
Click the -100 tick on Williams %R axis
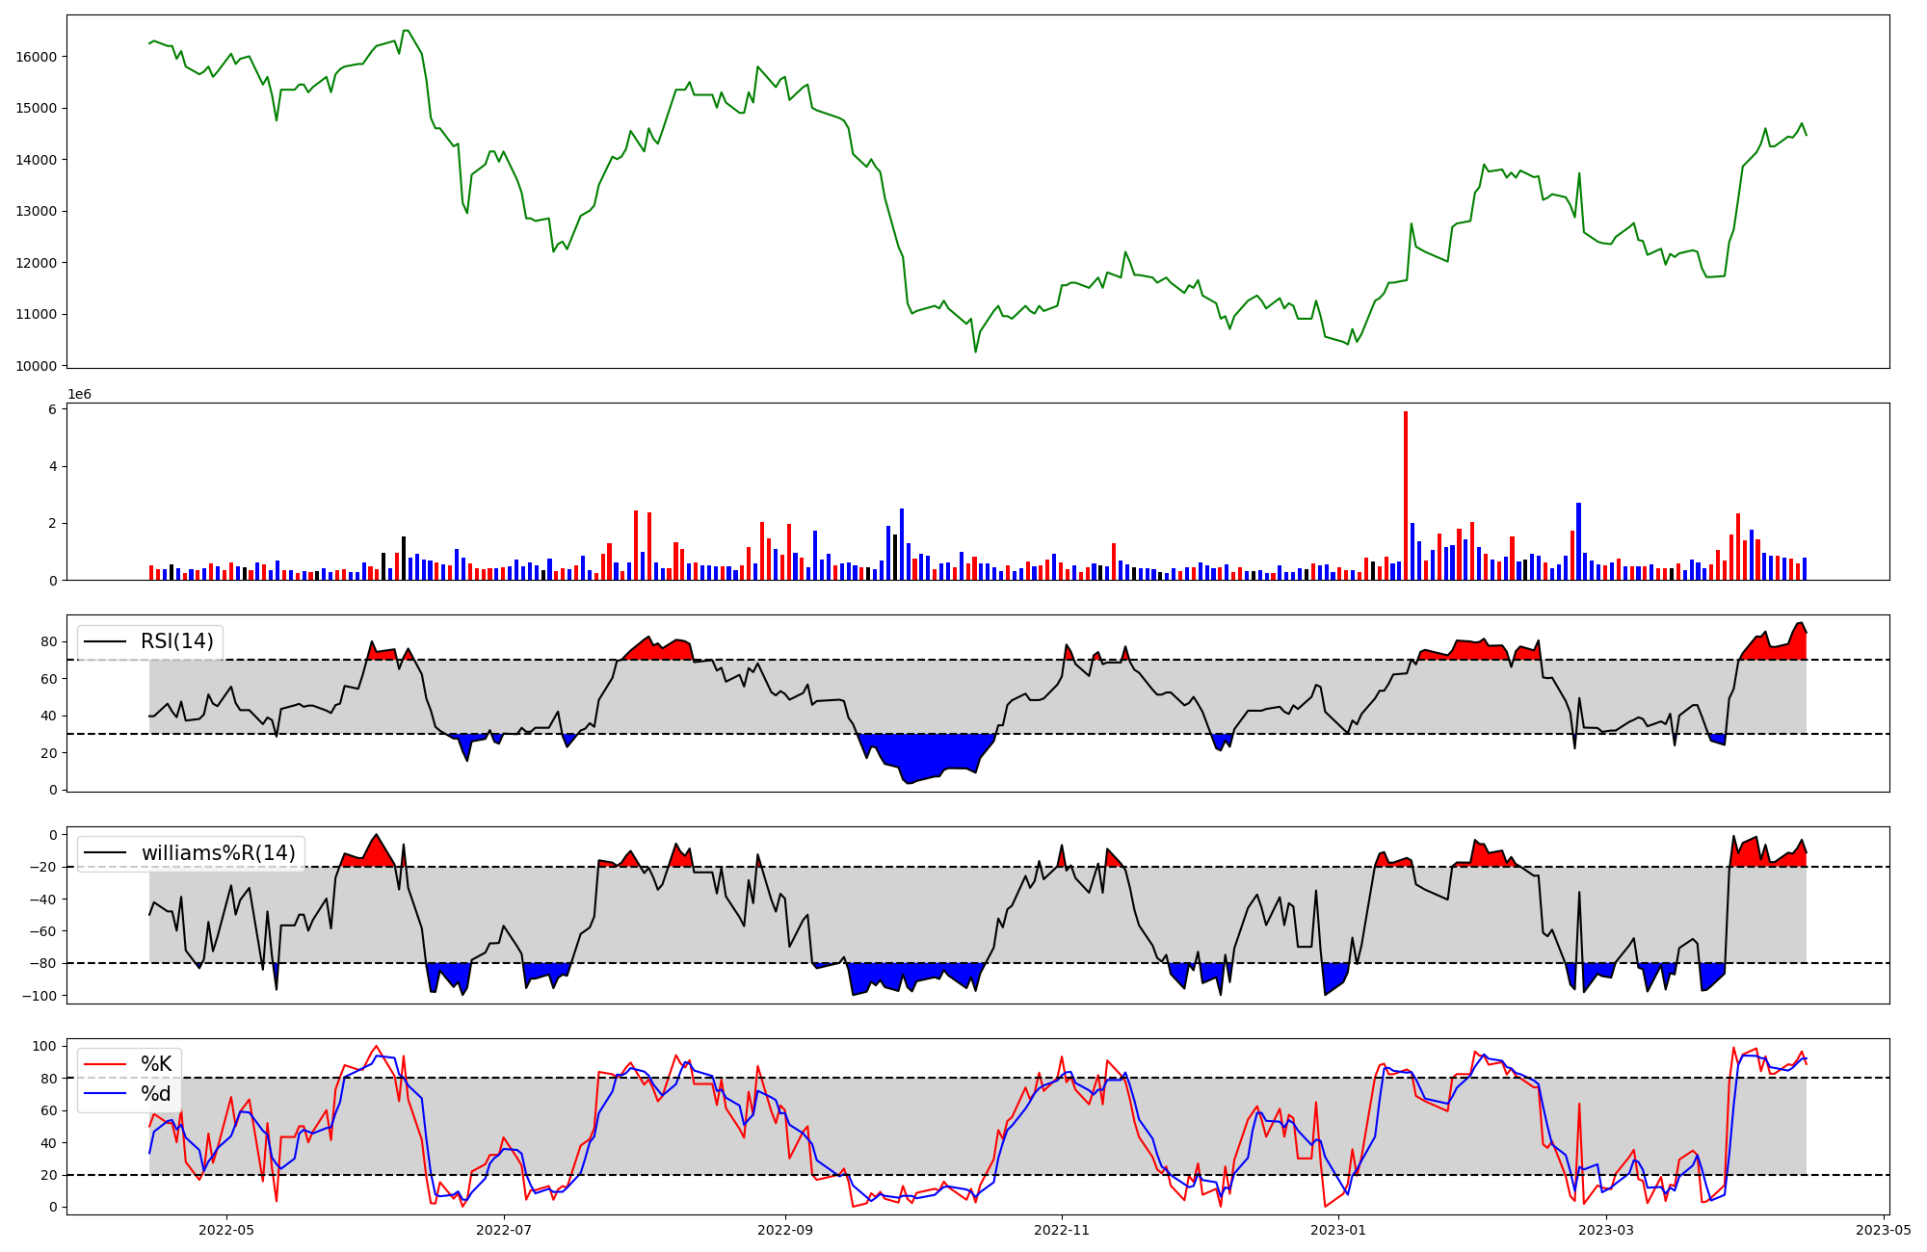pyautogui.click(x=40, y=996)
